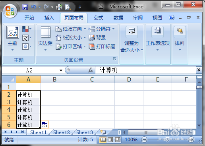Open the 审阅 (Review) tab
The width and height of the screenshot is (205, 146).
(x=138, y=18)
